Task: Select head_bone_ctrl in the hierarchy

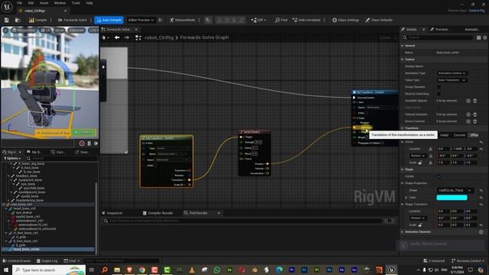Action: pyautogui.click(x=24, y=209)
